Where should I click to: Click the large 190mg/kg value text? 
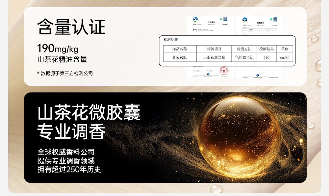coord(58,49)
